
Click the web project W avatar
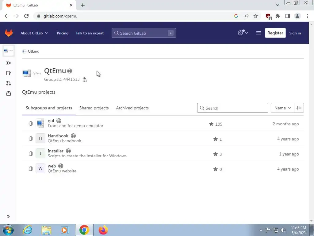coord(40,168)
